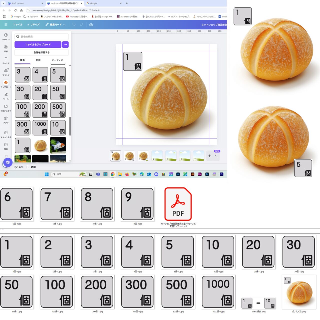Click the browser address bar URL
This screenshot has width=320, height=320.
tap(65, 10)
